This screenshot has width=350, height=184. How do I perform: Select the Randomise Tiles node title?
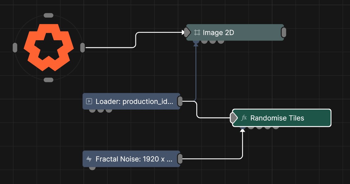[x=277, y=118]
